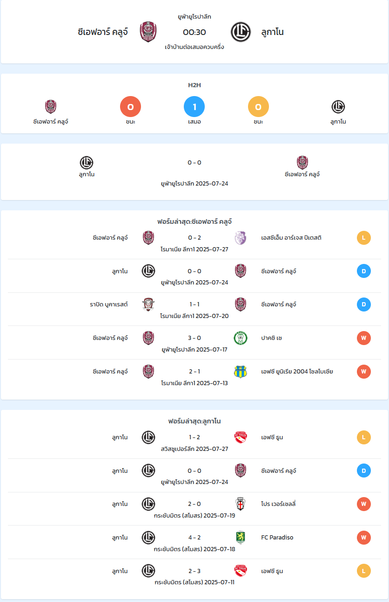The height and width of the screenshot is (602, 389).
Task: Click the yellow 0 wins circle for Lugano
Action: point(258,107)
